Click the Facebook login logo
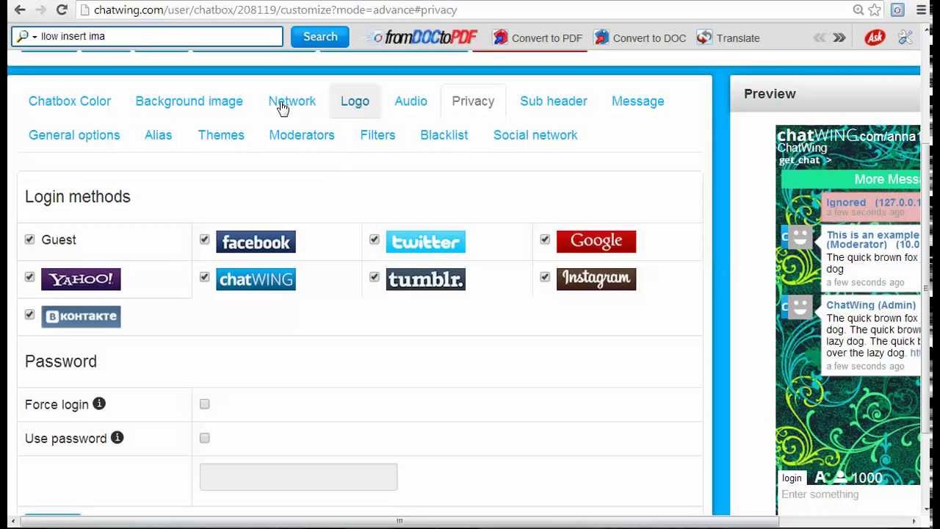 click(256, 242)
